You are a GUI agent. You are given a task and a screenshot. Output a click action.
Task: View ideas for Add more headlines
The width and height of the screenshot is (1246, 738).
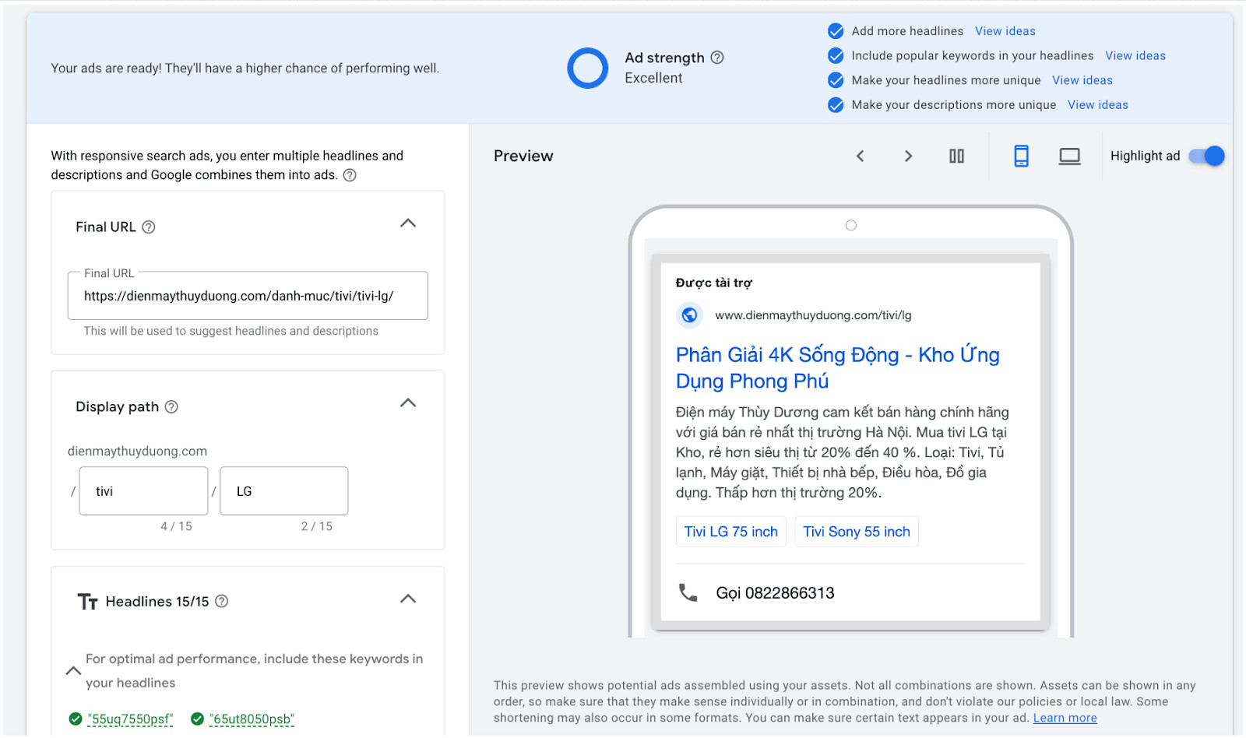tap(1005, 31)
